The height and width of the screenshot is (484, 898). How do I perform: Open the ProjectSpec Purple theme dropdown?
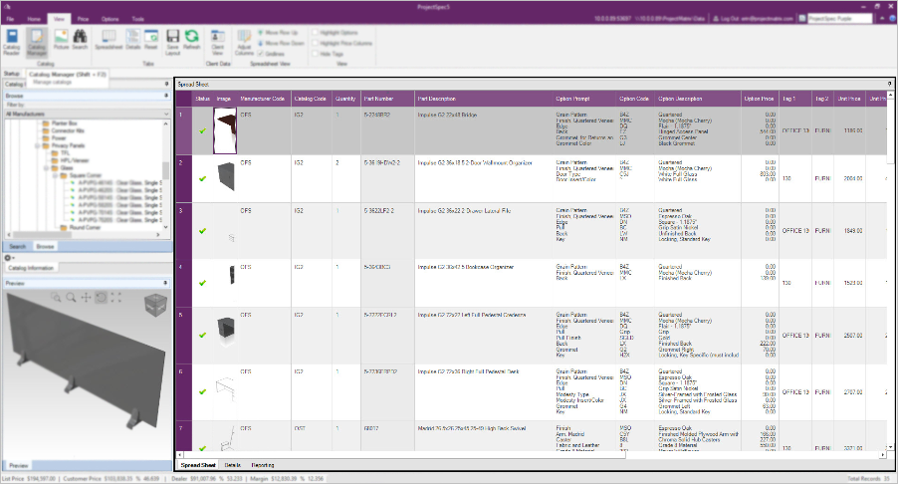click(x=840, y=19)
